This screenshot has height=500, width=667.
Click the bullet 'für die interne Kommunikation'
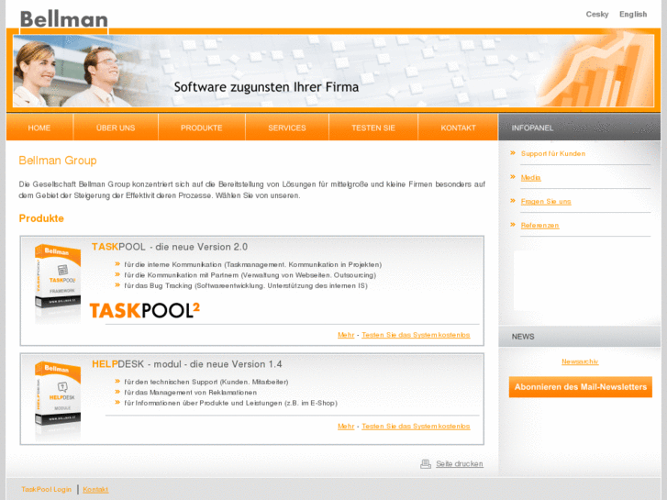point(252,265)
